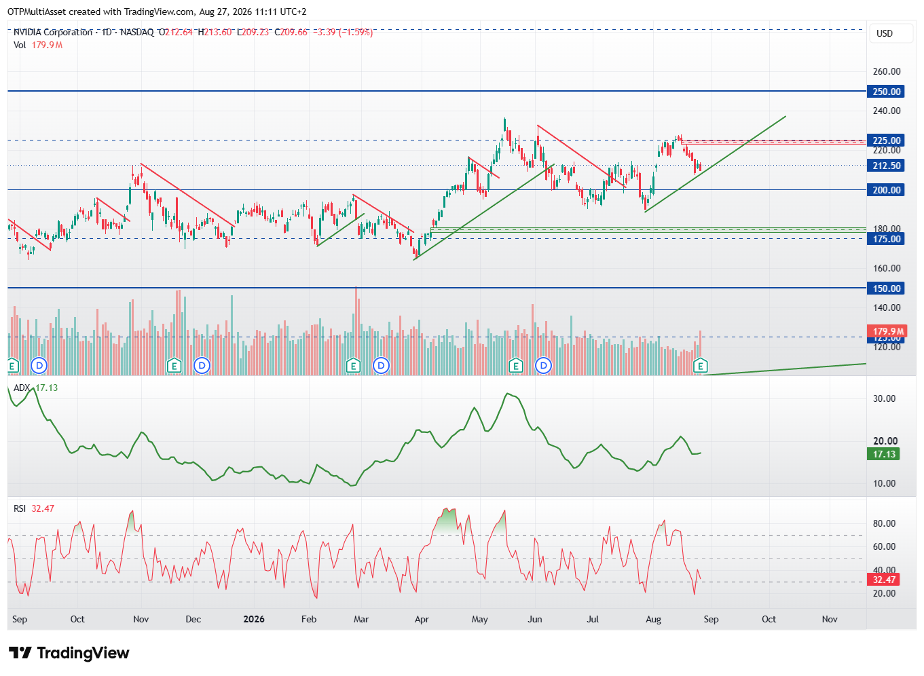Click the Dec label on time axis

coord(193,619)
